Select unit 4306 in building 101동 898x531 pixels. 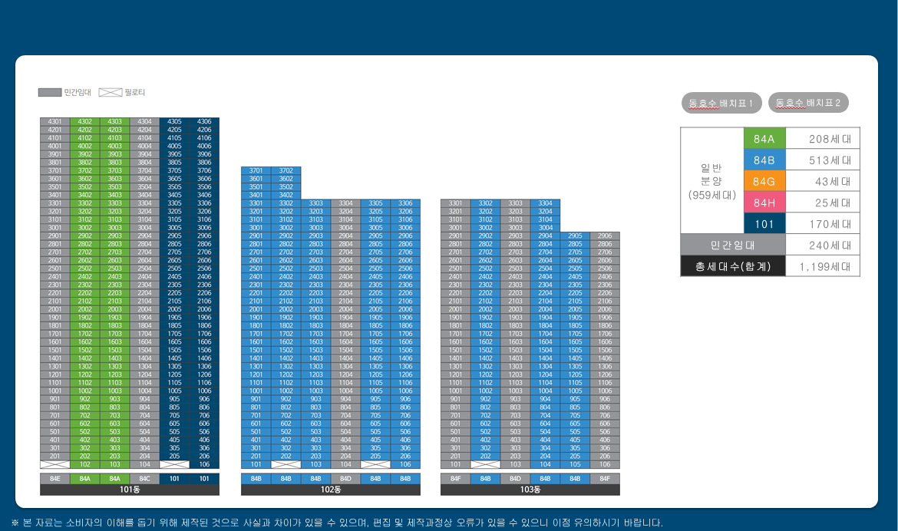[204, 121]
